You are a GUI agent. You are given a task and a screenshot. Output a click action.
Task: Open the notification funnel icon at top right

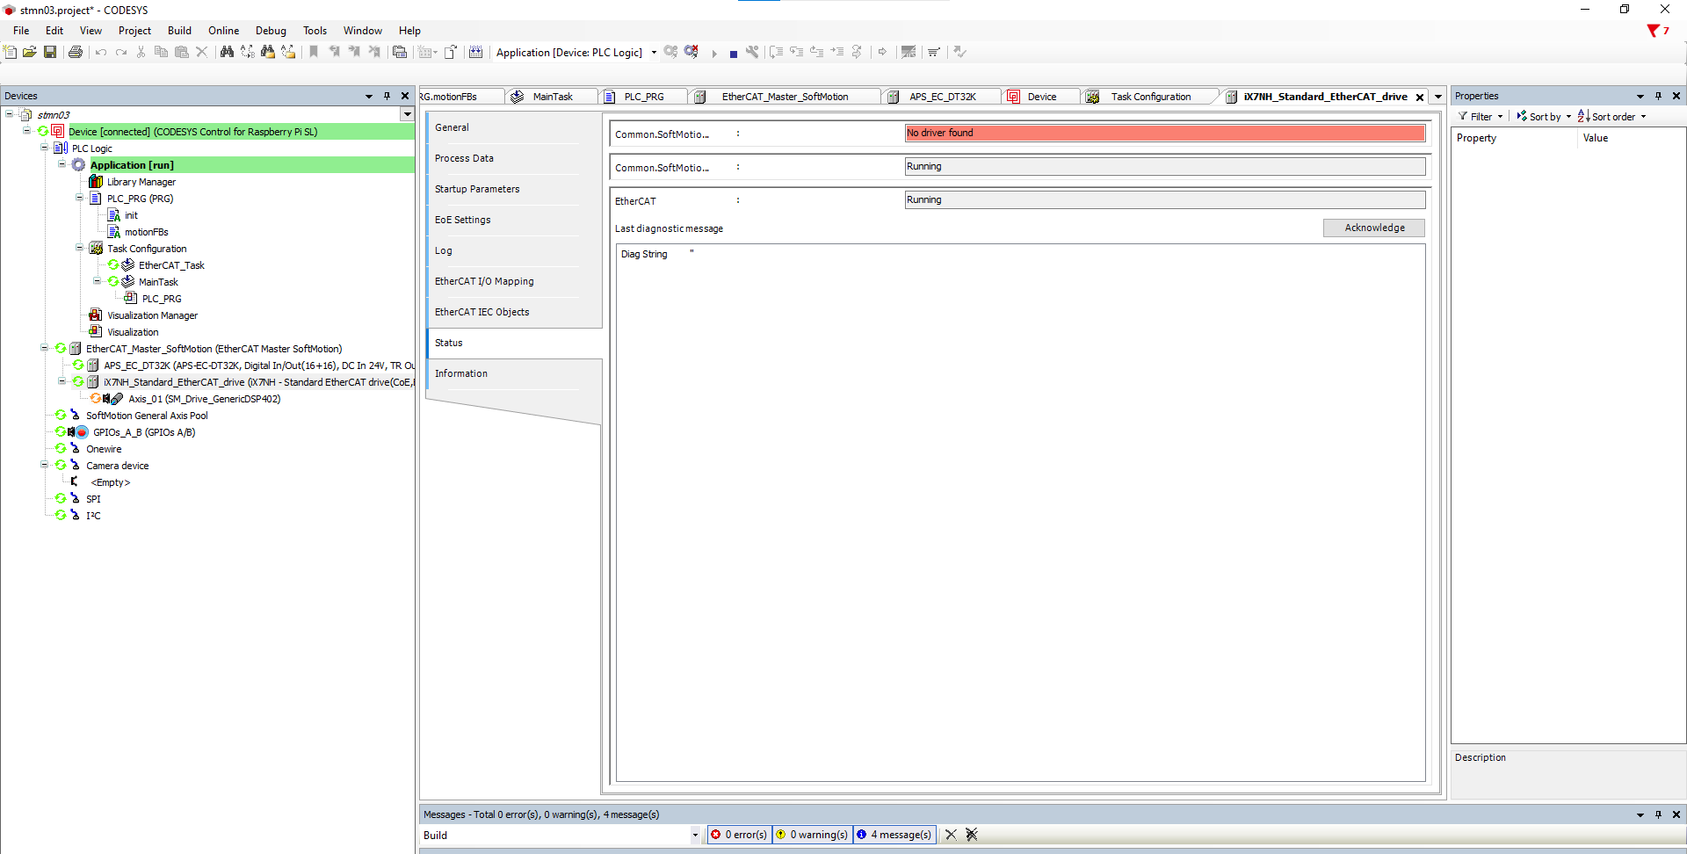[1653, 31]
